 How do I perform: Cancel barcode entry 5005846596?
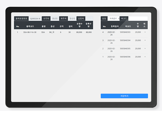(x=145, y=57)
